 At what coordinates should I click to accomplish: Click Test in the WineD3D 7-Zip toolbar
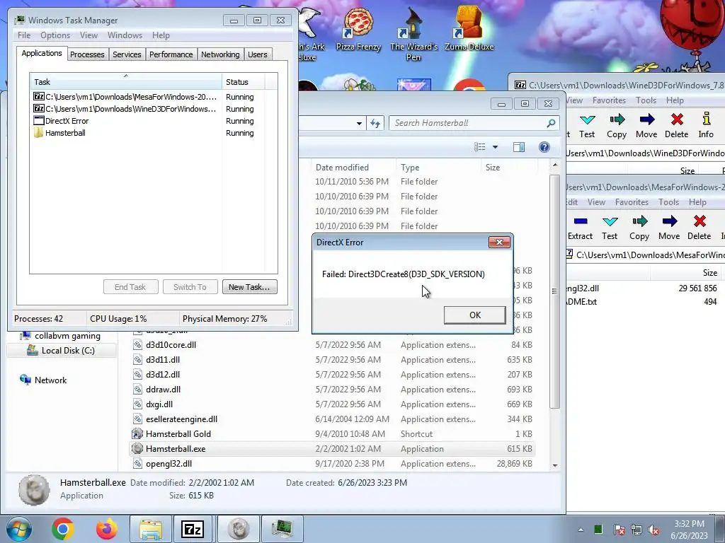(587, 126)
